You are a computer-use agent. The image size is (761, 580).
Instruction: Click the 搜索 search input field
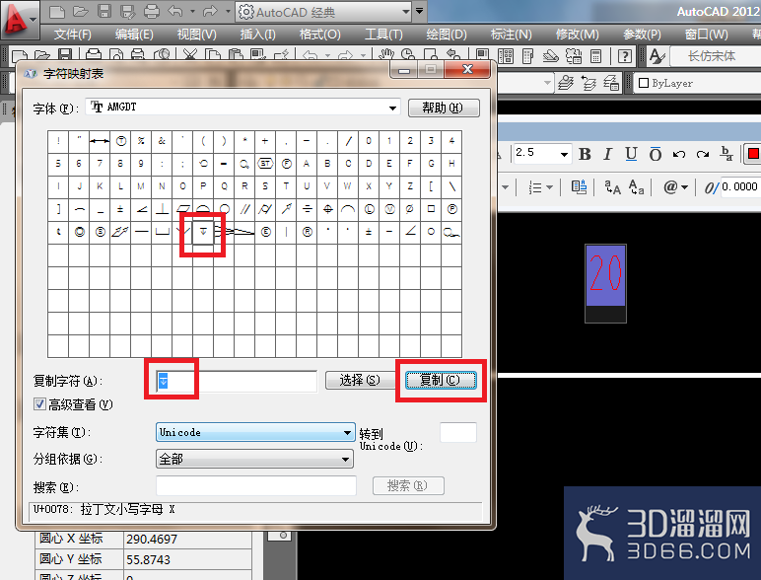click(x=256, y=485)
